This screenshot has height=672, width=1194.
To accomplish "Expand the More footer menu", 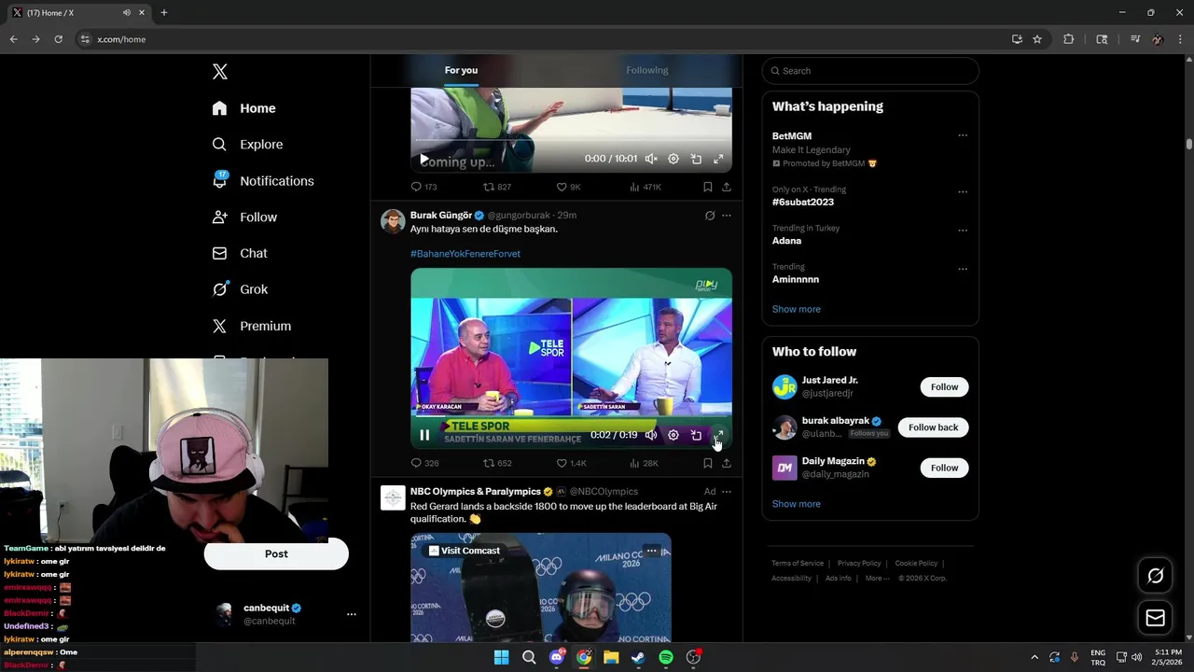I will pyautogui.click(x=878, y=579).
